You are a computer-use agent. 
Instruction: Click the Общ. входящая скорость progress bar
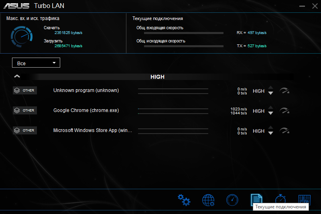pos(184,33)
